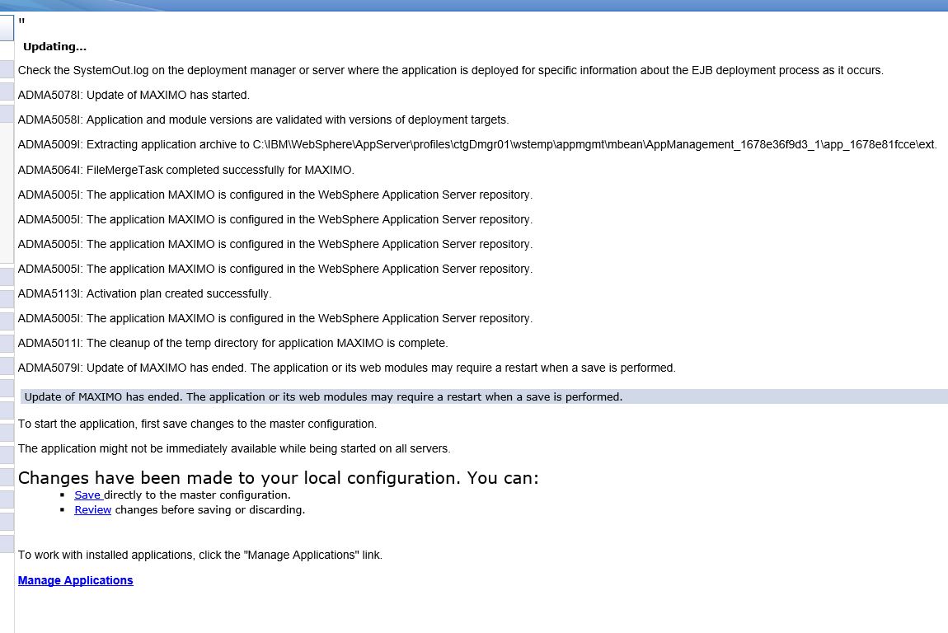Click the ADMA5058I versions validated message
This screenshot has width=948, height=633.
tap(264, 120)
